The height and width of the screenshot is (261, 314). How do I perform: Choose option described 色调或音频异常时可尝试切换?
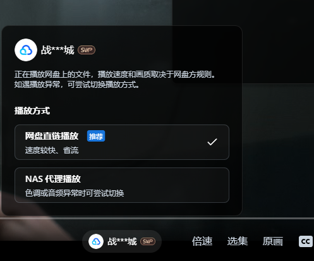75,193
